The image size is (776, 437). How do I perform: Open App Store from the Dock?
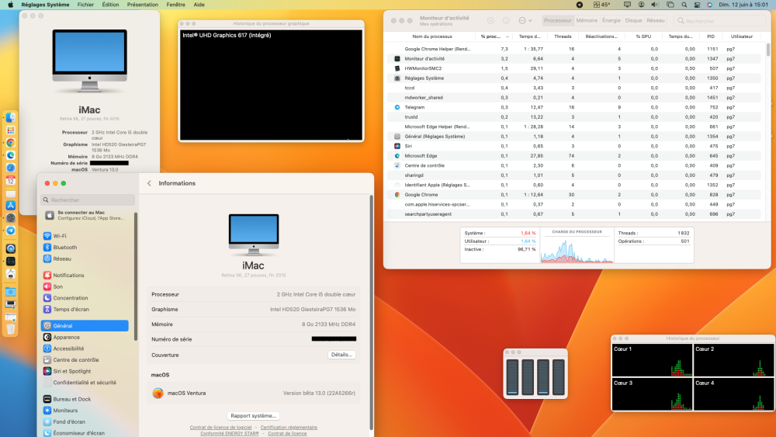[x=10, y=206]
